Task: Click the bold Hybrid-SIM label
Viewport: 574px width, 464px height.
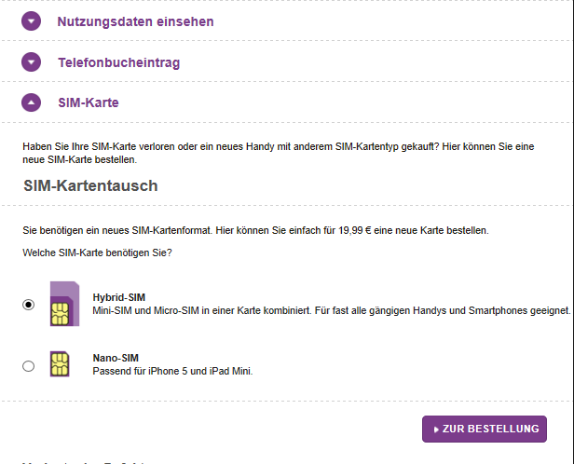Action: click(118, 297)
